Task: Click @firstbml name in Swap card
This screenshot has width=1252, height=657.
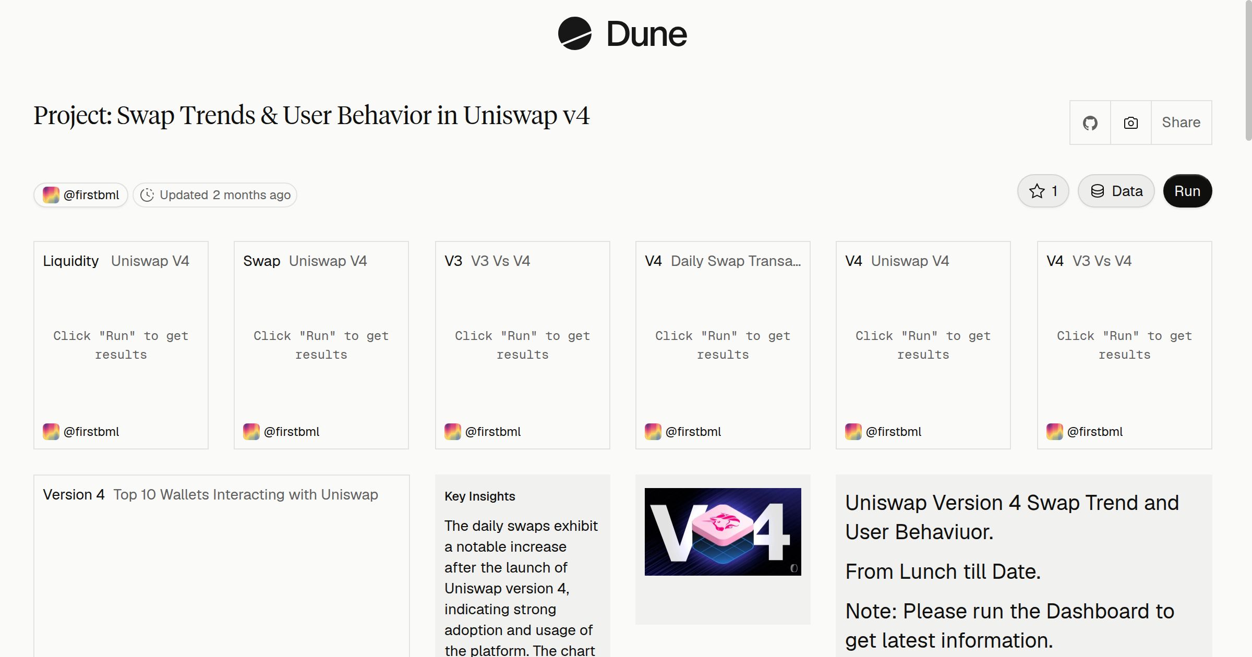Action: tap(292, 432)
